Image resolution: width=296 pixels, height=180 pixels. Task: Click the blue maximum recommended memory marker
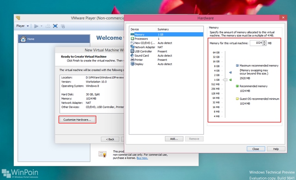click(x=230, y=72)
